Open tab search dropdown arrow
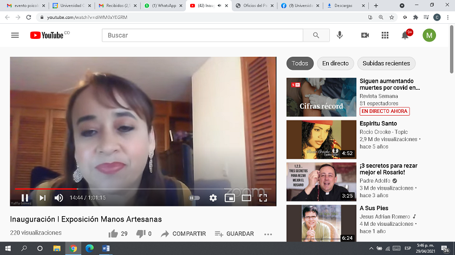Image resolution: width=455 pixels, height=255 pixels. coord(402,5)
